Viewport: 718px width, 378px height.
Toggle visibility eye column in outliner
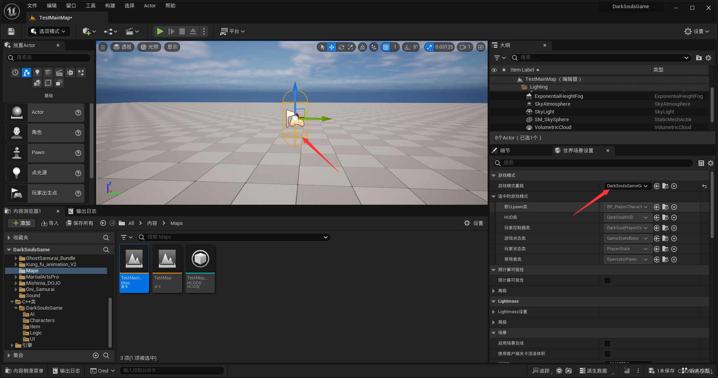494,70
